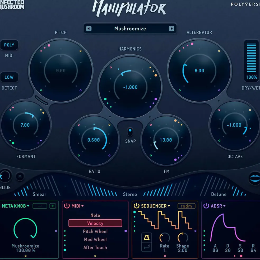Click the Ratio value 0.500

(x=94, y=140)
